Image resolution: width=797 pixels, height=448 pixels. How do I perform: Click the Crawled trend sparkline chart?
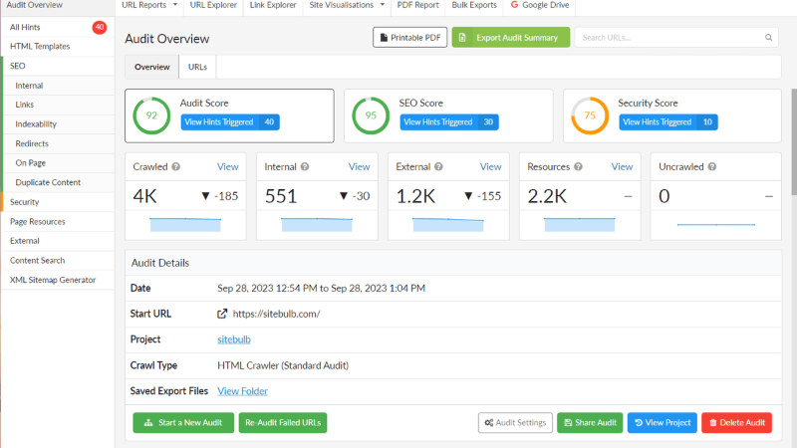click(x=185, y=223)
